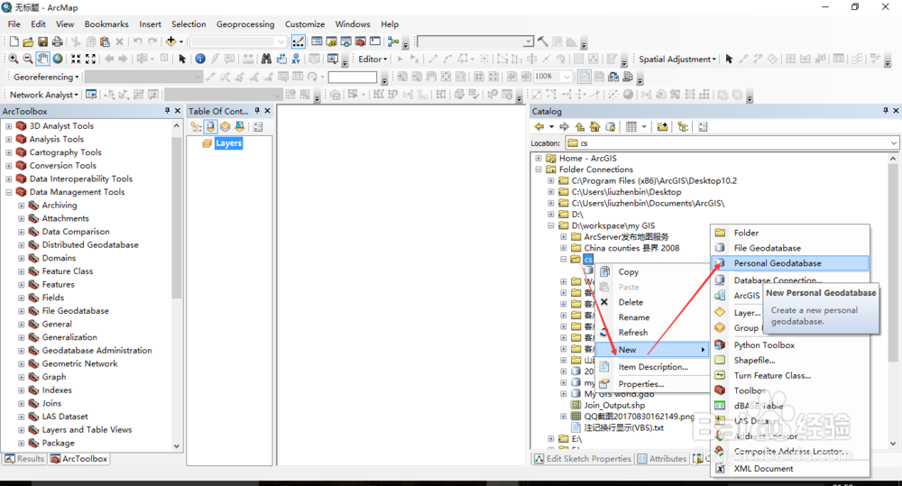Open the 100% zoom percentage dropdown
The width and height of the screenshot is (902, 486).
(567, 77)
